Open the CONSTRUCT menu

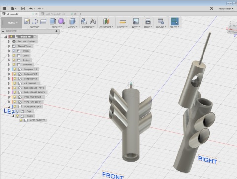[106, 27]
